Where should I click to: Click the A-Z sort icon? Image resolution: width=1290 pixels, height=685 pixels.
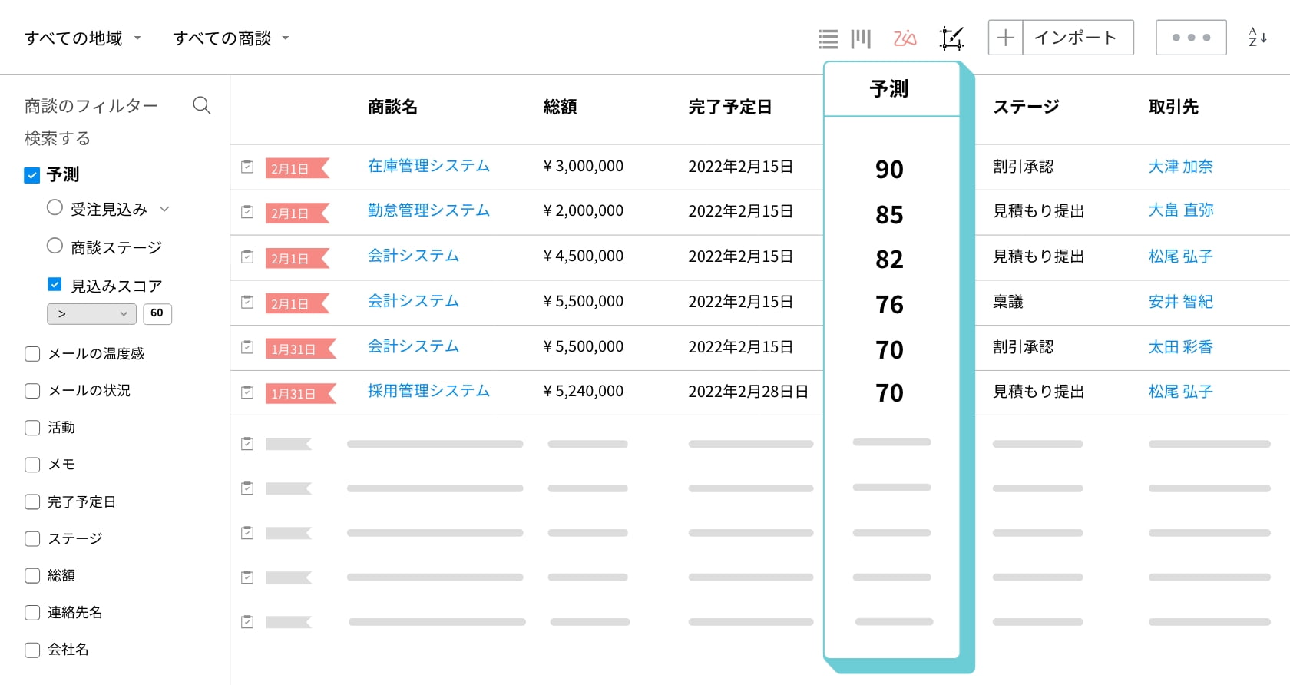1257,38
